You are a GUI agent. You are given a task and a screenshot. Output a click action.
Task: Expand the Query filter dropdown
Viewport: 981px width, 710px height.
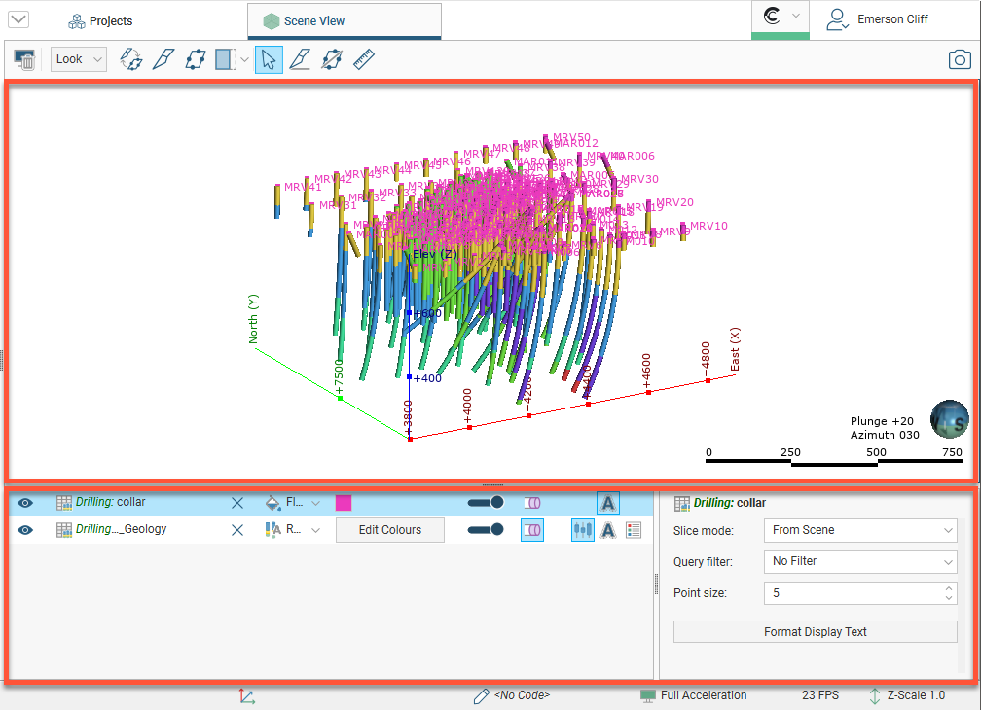point(859,561)
